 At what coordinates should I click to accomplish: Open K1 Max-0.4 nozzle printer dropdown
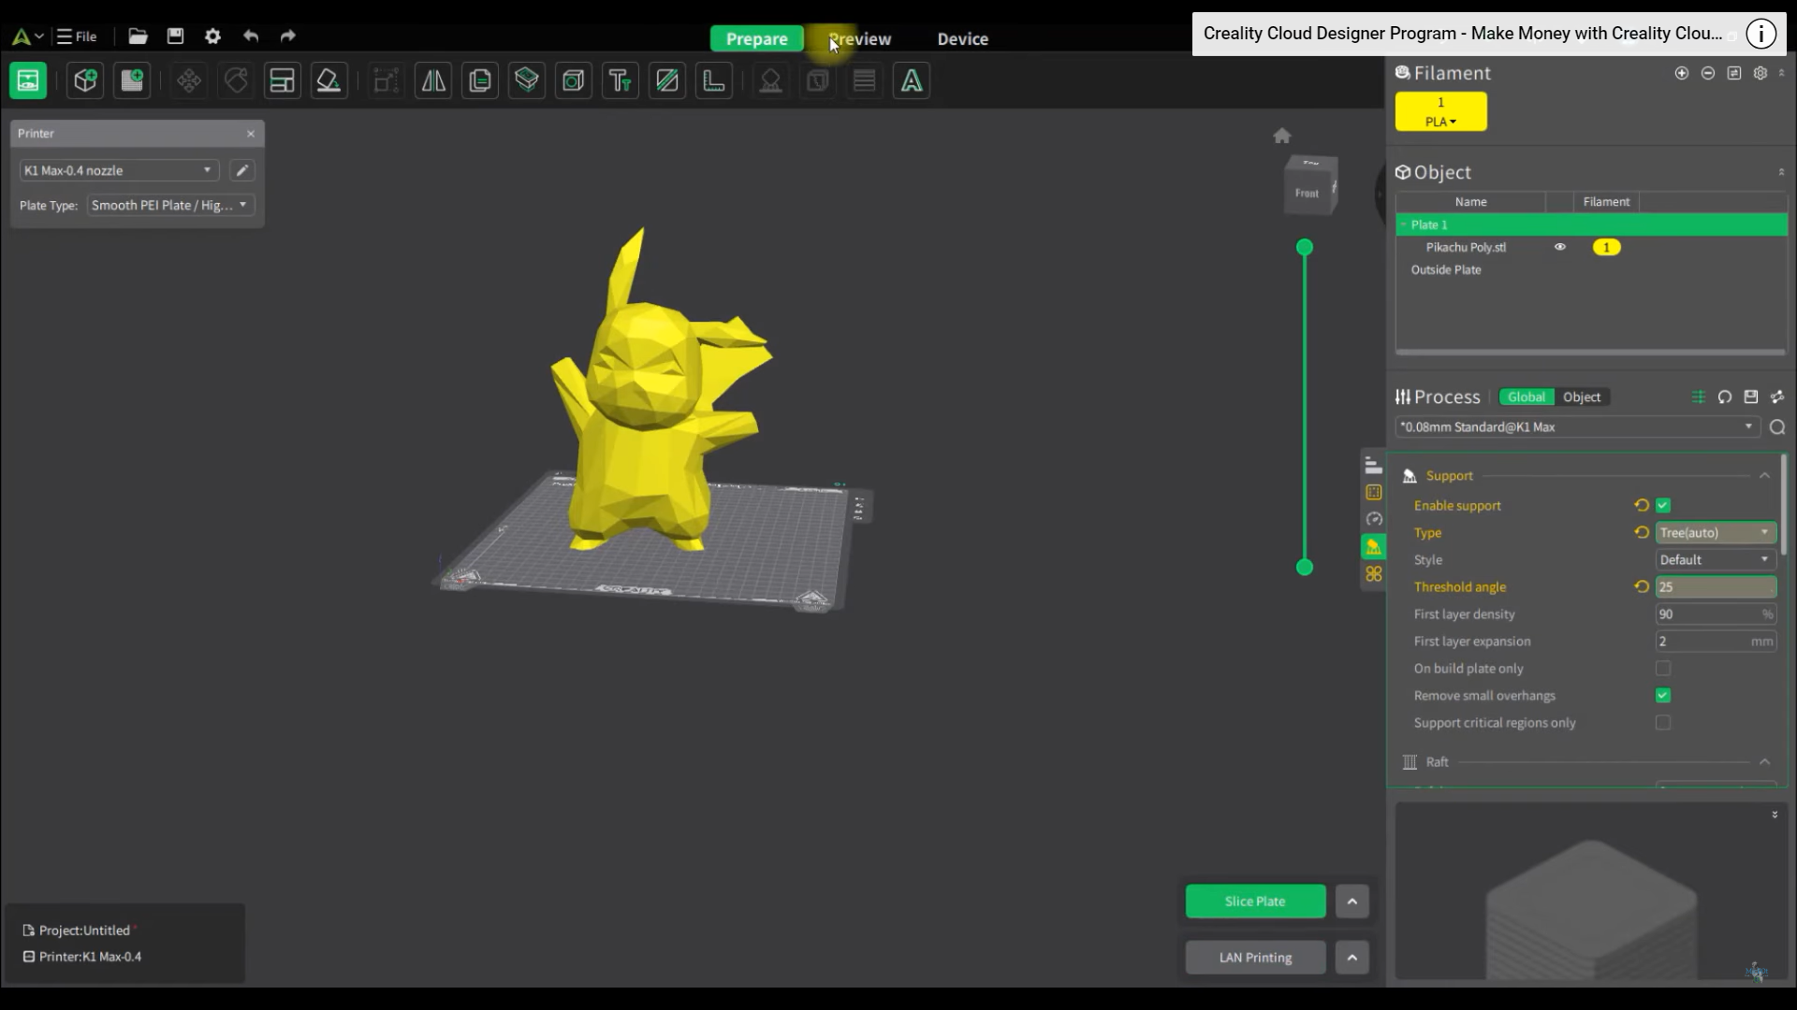119,170
